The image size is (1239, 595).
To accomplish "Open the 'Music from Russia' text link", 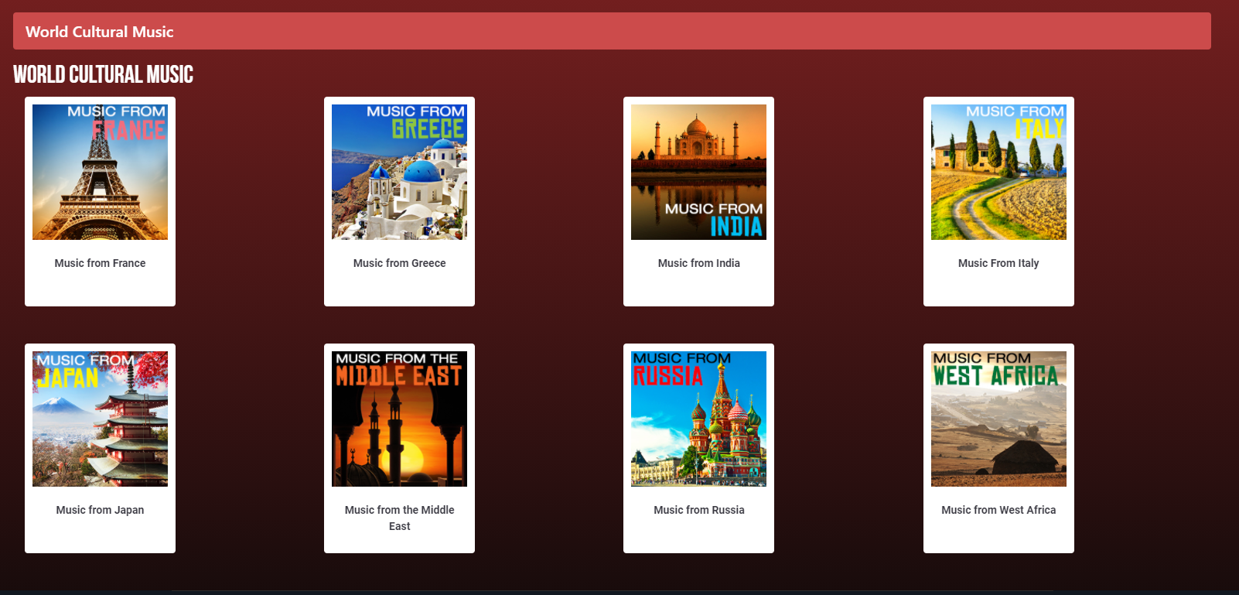I will coord(698,510).
